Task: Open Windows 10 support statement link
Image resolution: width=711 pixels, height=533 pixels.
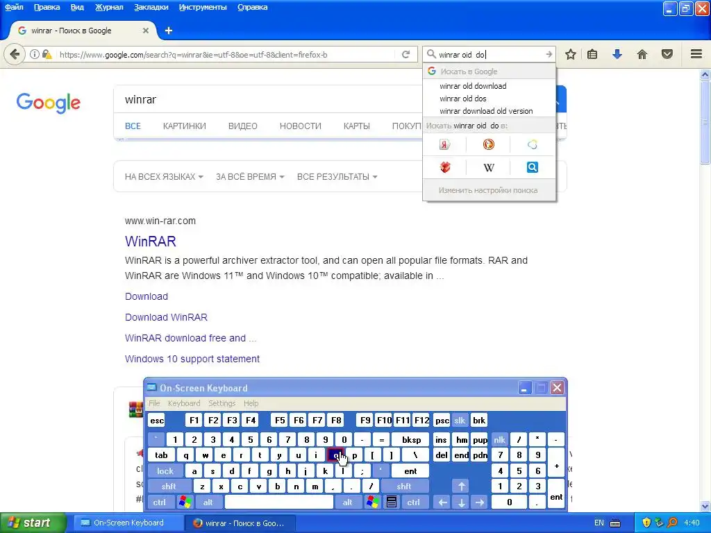Action: coord(192,359)
